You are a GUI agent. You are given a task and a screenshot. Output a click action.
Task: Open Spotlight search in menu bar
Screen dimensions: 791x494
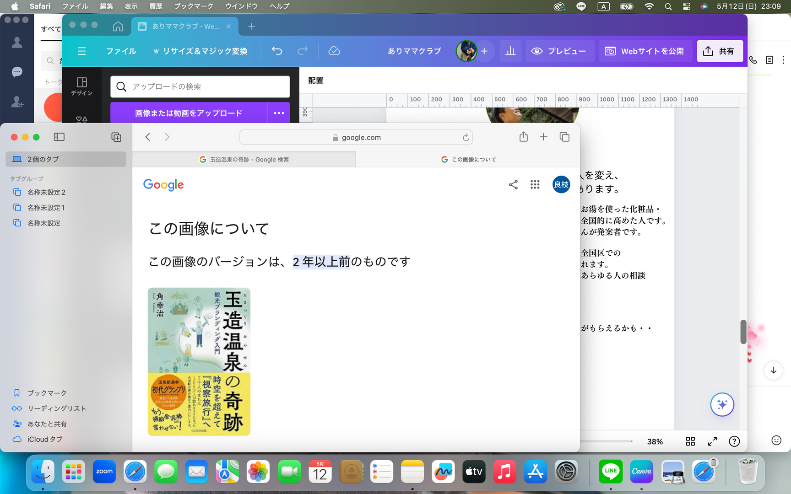tap(668, 6)
